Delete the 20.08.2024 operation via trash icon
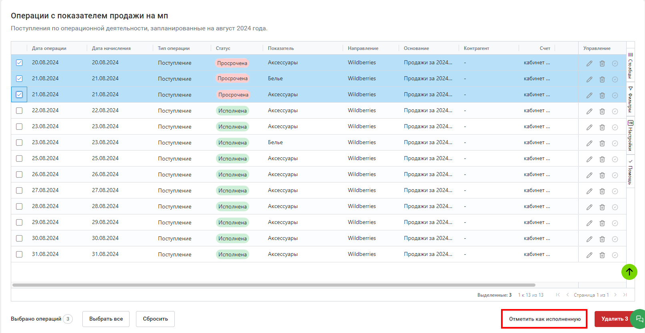The width and height of the screenshot is (645, 333). click(602, 63)
